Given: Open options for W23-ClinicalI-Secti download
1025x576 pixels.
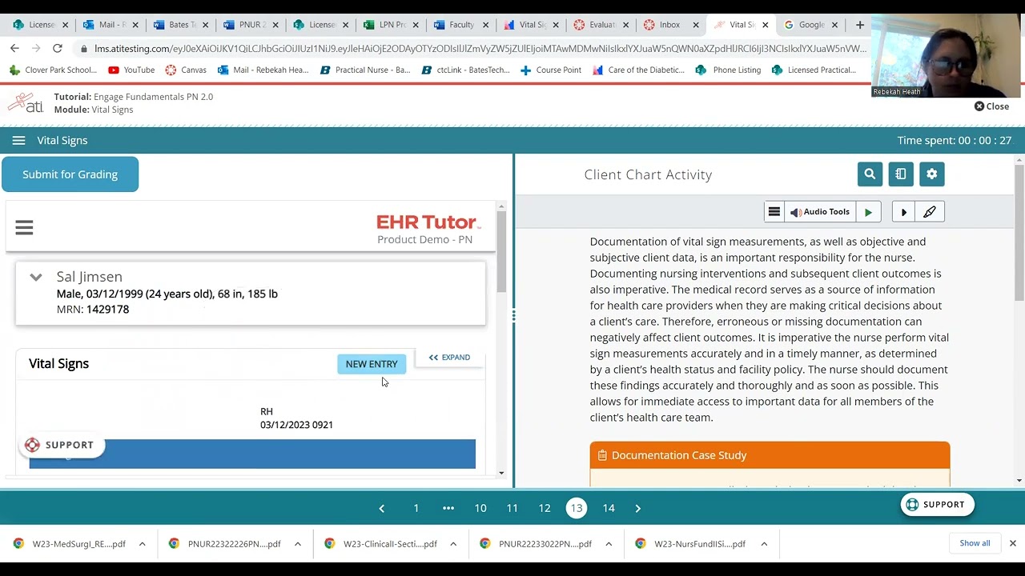Looking at the screenshot, I should click(452, 544).
